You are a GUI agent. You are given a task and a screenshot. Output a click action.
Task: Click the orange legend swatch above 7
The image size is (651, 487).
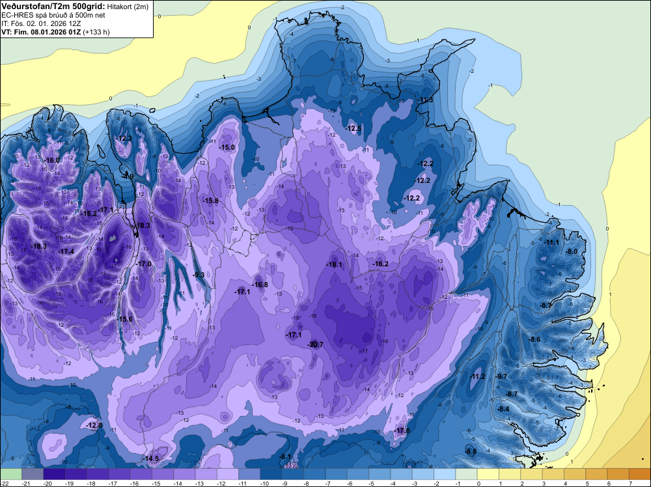pyautogui.click(x=639, y=474)
